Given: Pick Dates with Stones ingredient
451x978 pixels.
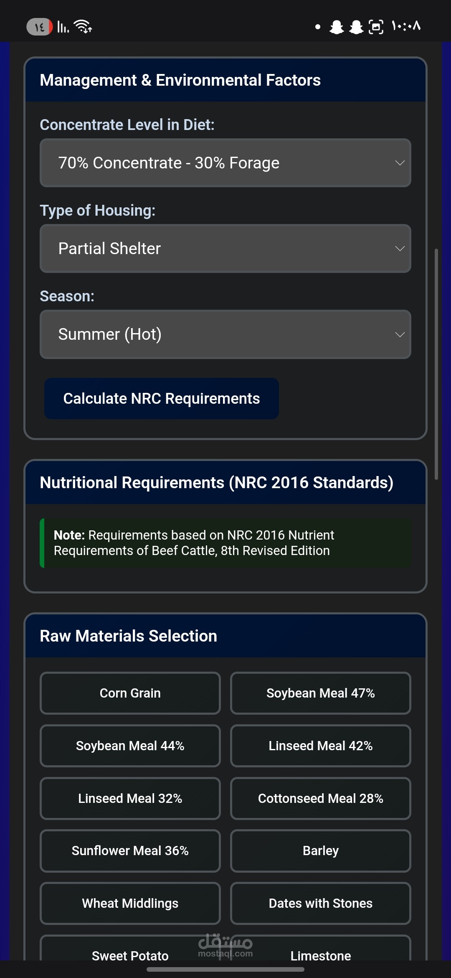Looking at the screenshot, I should [321, 903].
